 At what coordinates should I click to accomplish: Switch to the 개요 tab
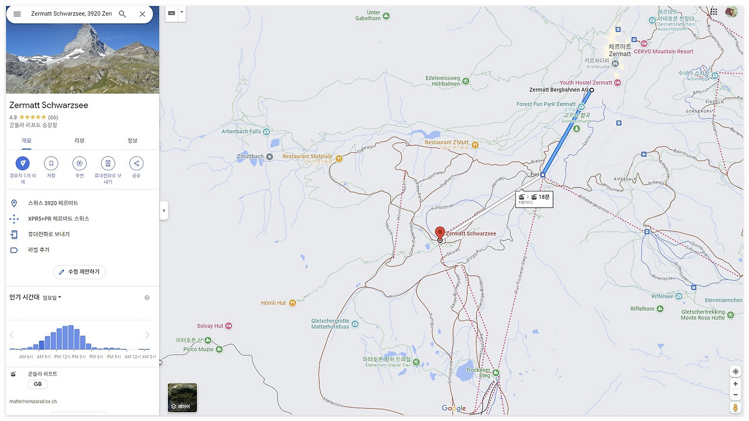(x=26, y=141)
